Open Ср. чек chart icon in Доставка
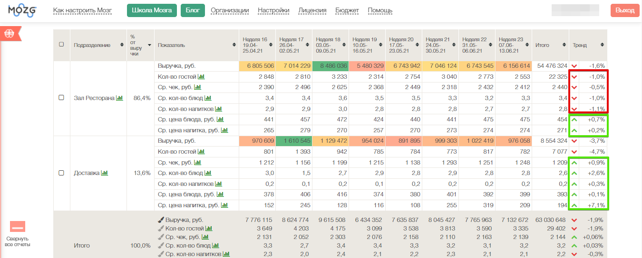Screen dimensions: 642x258 click(x=197, y=163)
